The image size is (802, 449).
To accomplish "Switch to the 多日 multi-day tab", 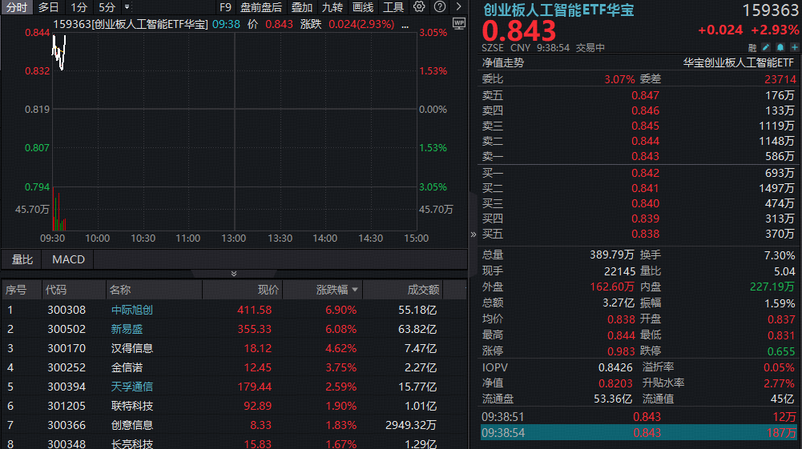I will 49,7.
